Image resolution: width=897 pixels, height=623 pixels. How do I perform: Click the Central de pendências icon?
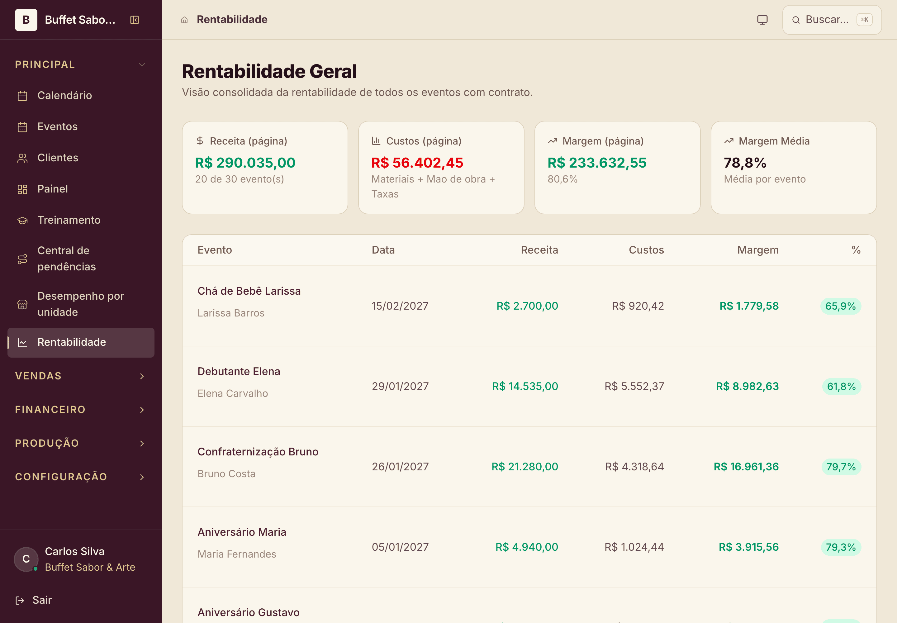23,259
